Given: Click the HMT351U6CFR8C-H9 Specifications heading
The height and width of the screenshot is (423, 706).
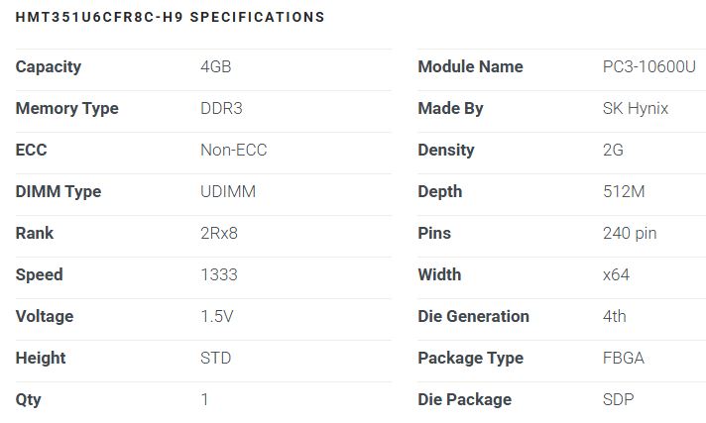Looking at the screenshot, I should [x=170, y=17].
